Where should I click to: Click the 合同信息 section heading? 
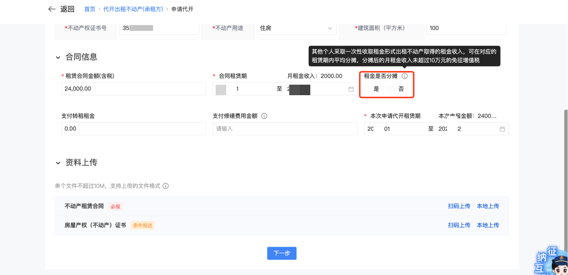click(81, 57)
